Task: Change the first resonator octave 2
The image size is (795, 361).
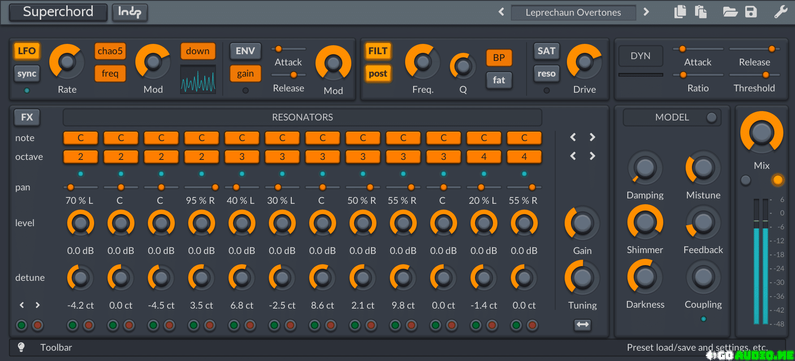Action: coord(81,157)
